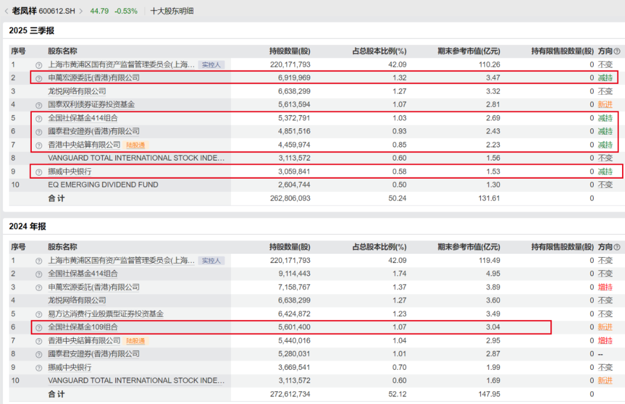Image resolution: width=625 pixels, height=404 pixels.
Task: Click info icon beside 国泰双利债券证券投资基金
Action: point(39,105)
